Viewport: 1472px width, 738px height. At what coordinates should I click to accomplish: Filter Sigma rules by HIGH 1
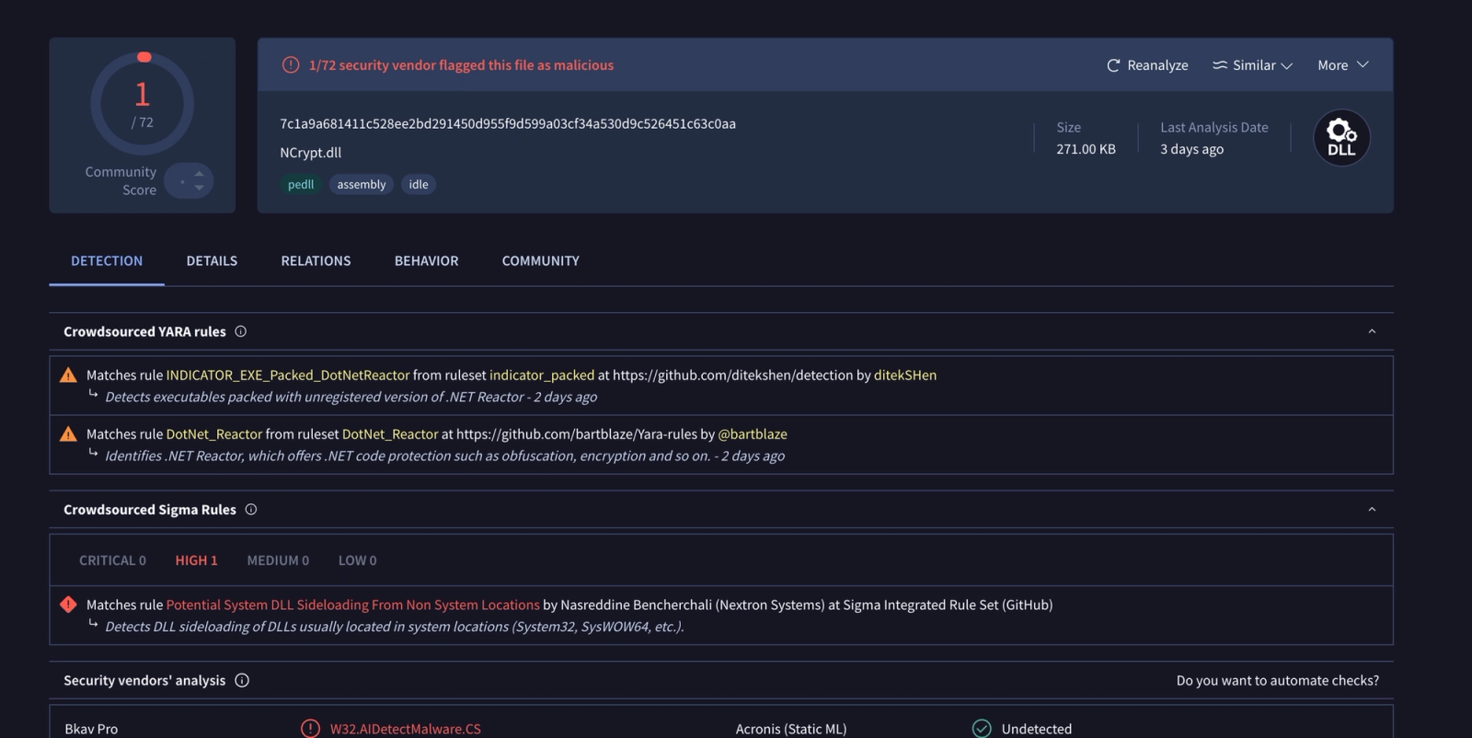tap(197, 560)
